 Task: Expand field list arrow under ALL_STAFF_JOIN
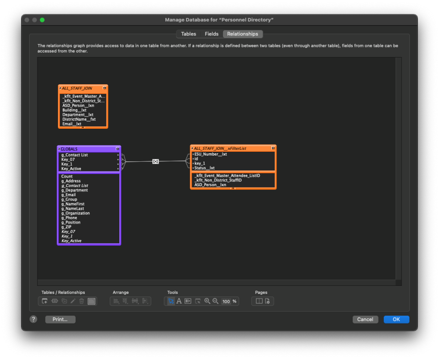(x=82, y=127)
